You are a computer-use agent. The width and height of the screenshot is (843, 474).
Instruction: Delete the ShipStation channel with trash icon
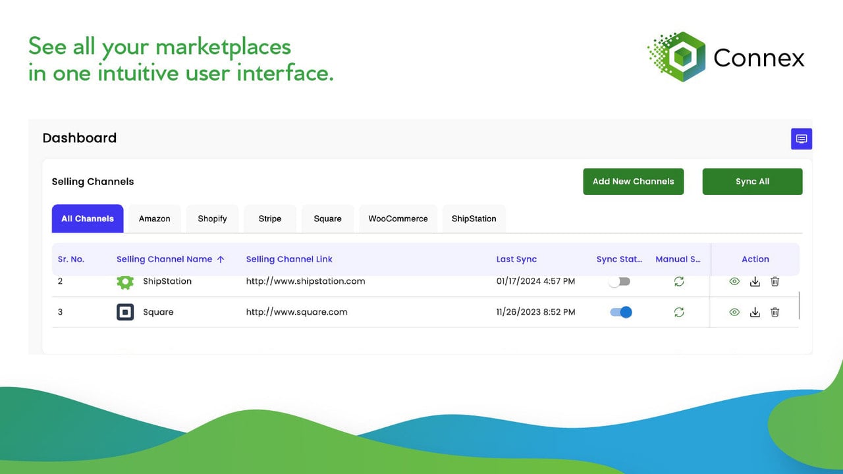point(775,281)
